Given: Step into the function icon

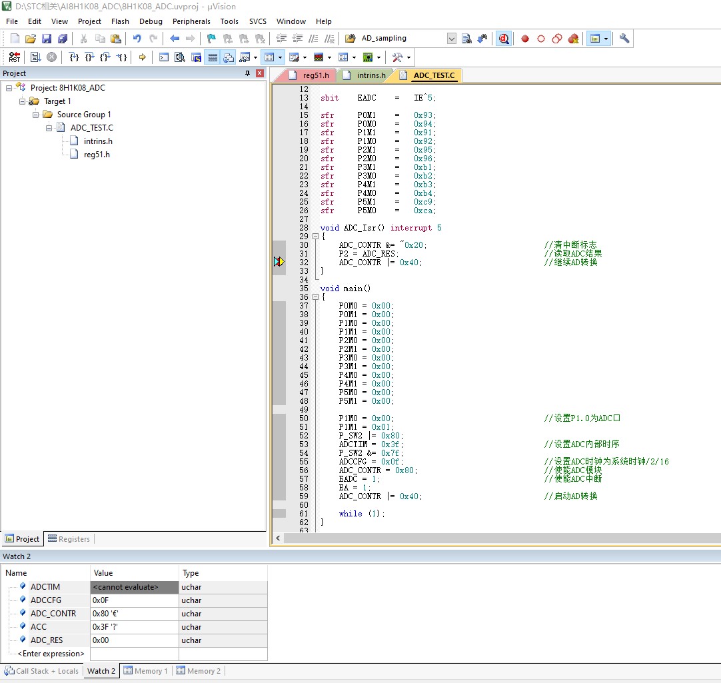Looking at the screenshot, I should (x=73, y=57).
